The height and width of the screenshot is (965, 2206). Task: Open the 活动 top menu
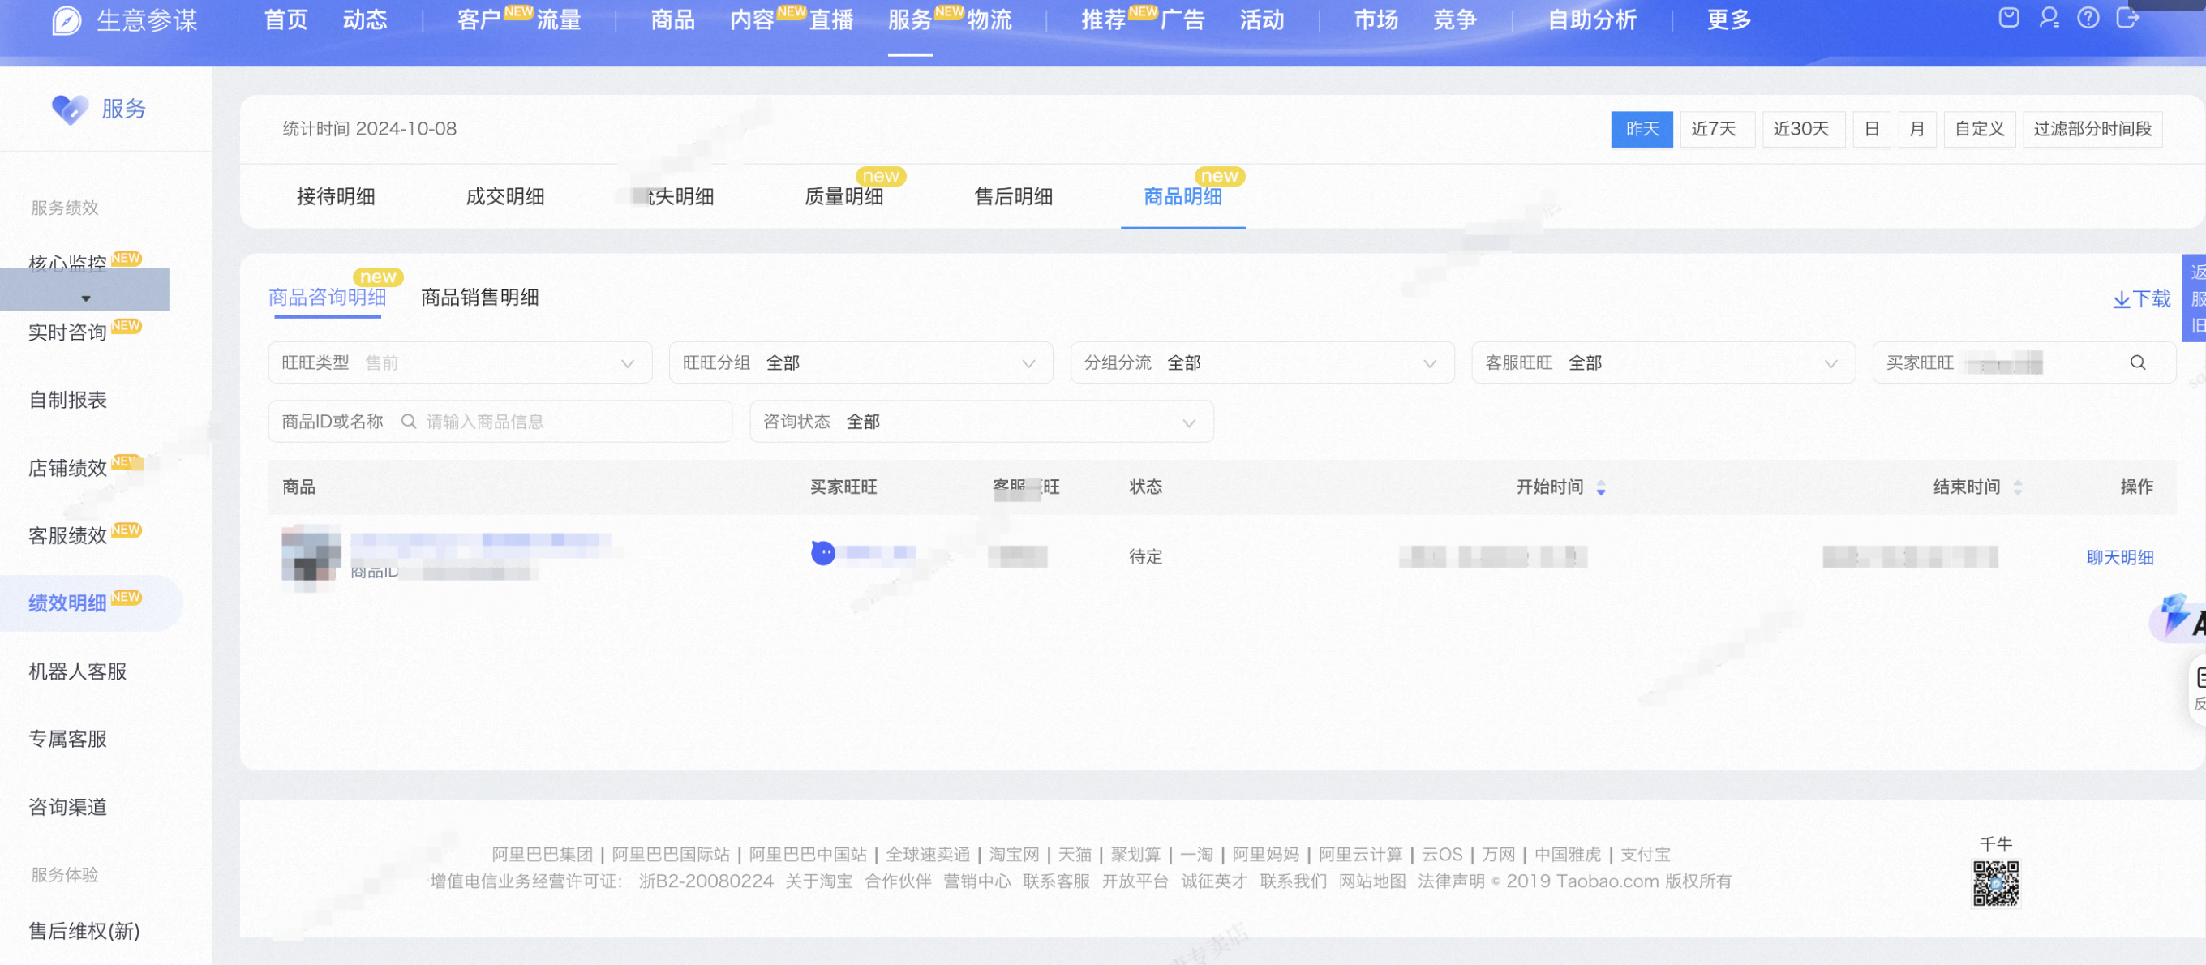tap(1261, 20)
